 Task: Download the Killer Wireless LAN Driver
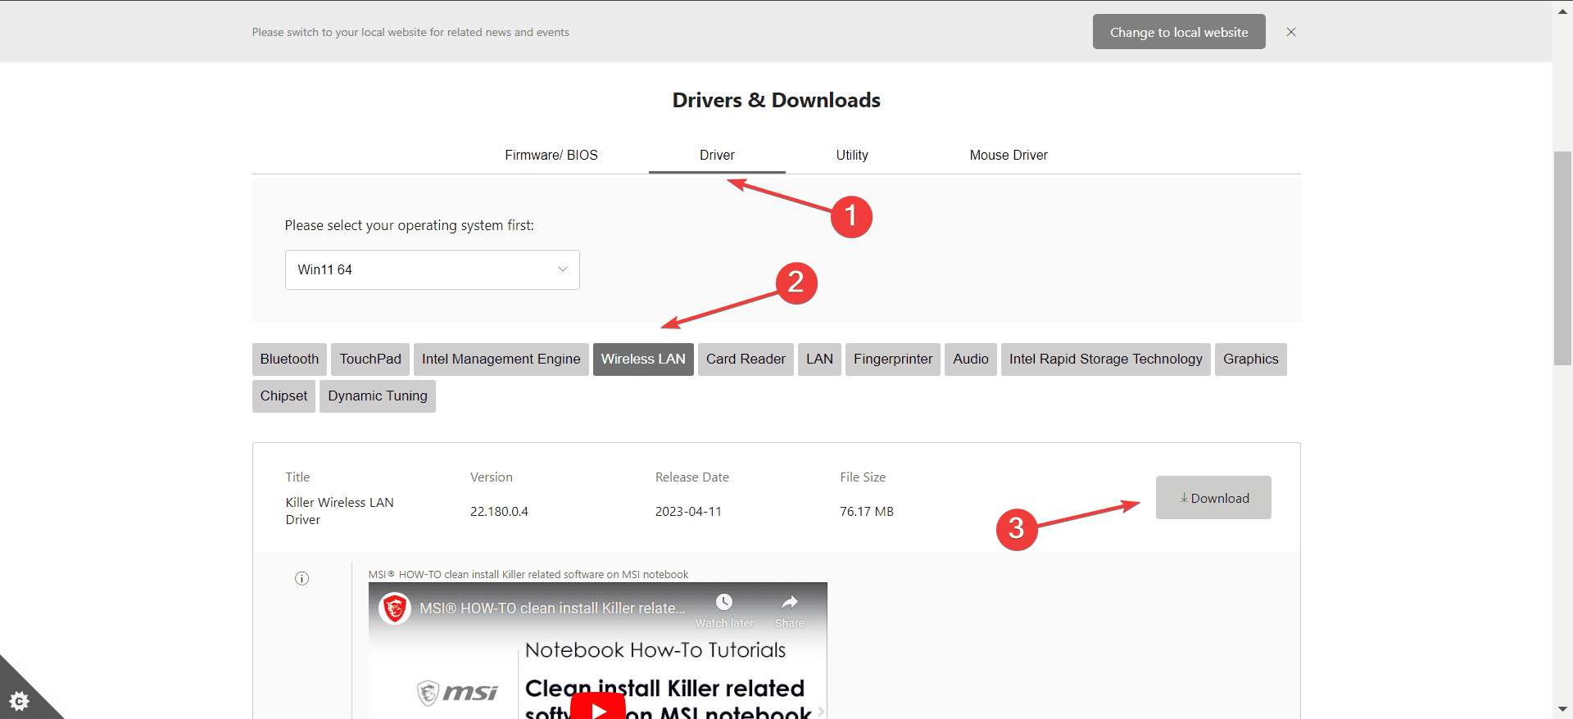coord(1213,498)
